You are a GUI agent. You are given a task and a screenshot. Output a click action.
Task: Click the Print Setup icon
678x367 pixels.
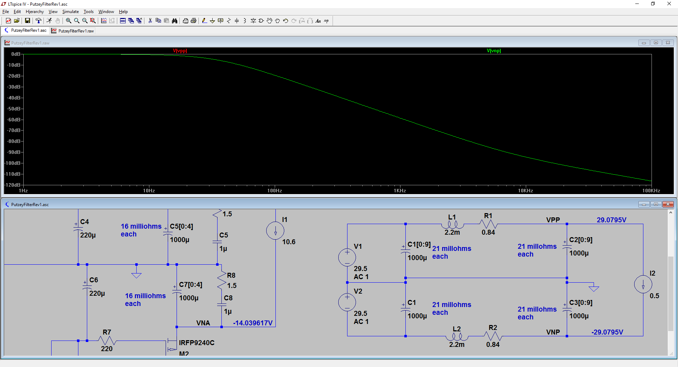click(185, 21)
